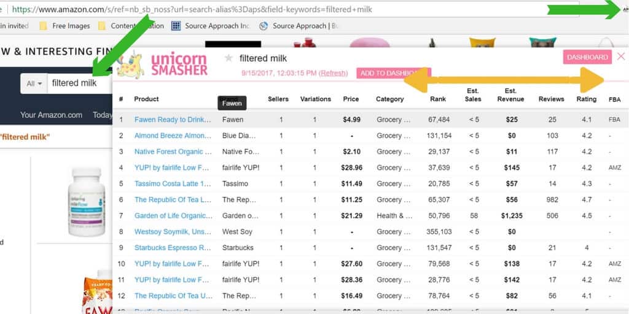Click the pink cushion thumbnail in Amazon banner
This screenshot has height=314, width=629.
click(x=369, y=43)
